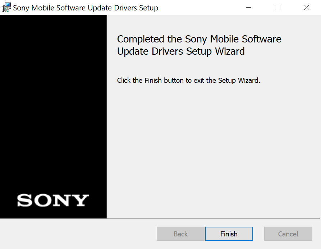The height and width of the screenshot is (249, 321).
Task: Click the blank footer area left of Back
Action: (78, 234)
